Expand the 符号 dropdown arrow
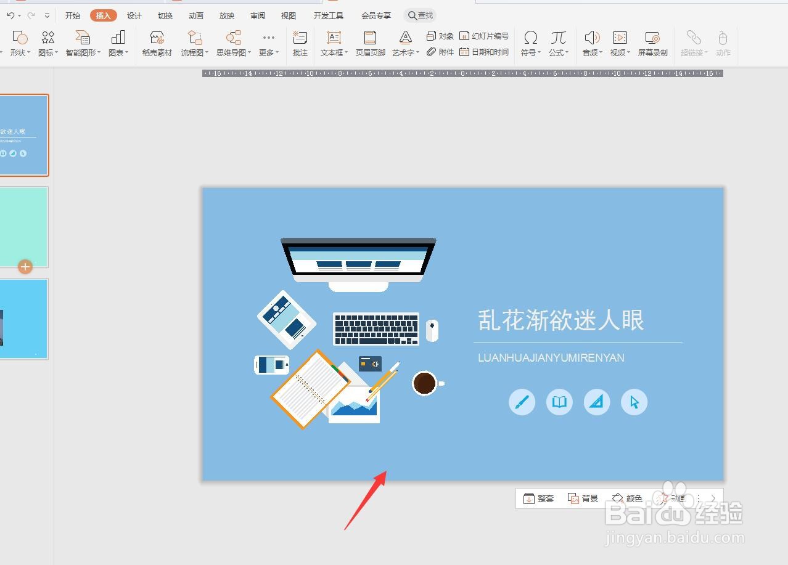This screenshot has height=565, width=788. (x=540, y=53)
